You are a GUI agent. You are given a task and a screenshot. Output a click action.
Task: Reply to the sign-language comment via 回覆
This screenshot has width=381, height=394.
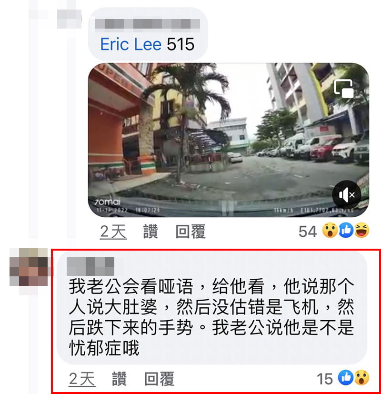[x=159, y=379]
